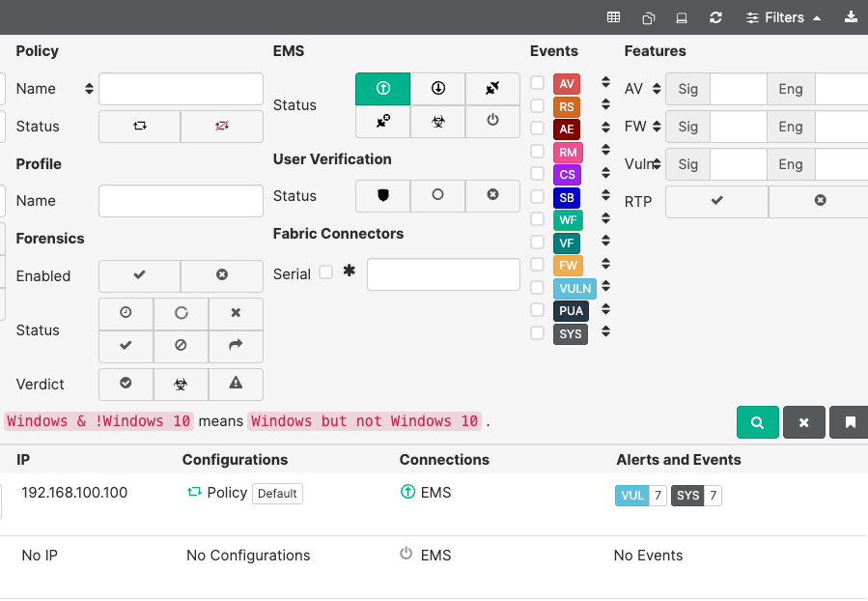This screenshot has width=868, height=601.
Task: Click the pink RM event color tag
Action: 568,153
